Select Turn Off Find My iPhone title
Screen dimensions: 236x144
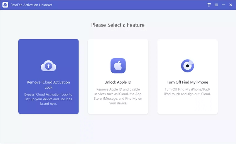(x=187, y=82)
